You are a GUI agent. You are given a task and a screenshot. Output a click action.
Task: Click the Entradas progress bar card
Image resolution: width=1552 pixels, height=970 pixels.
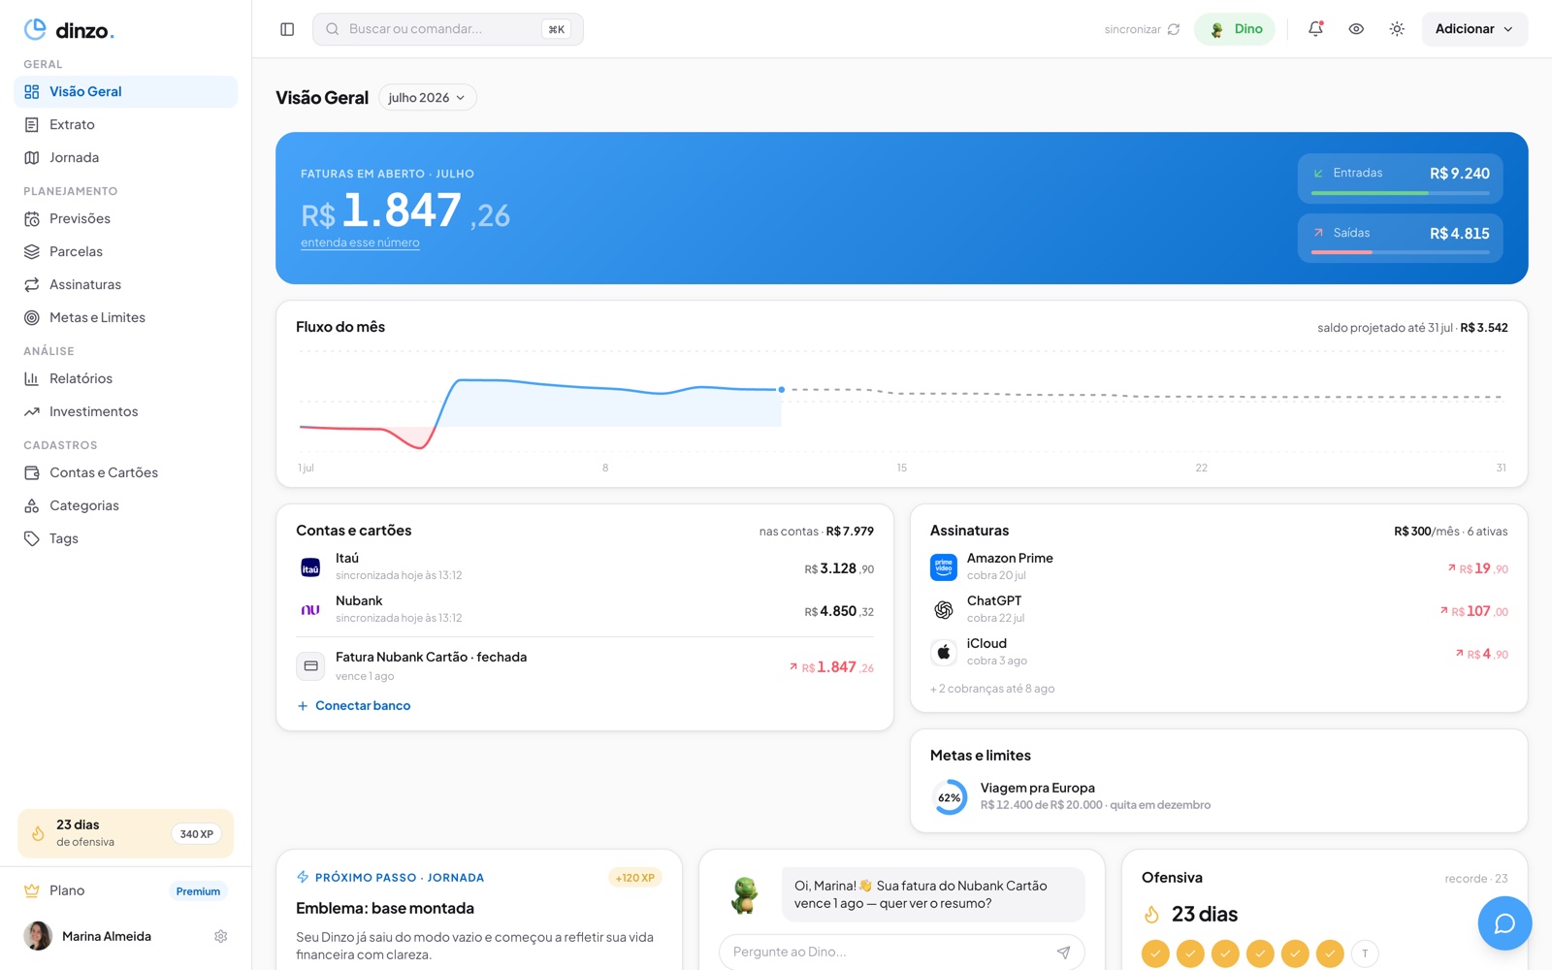[x=1400, y=178]
